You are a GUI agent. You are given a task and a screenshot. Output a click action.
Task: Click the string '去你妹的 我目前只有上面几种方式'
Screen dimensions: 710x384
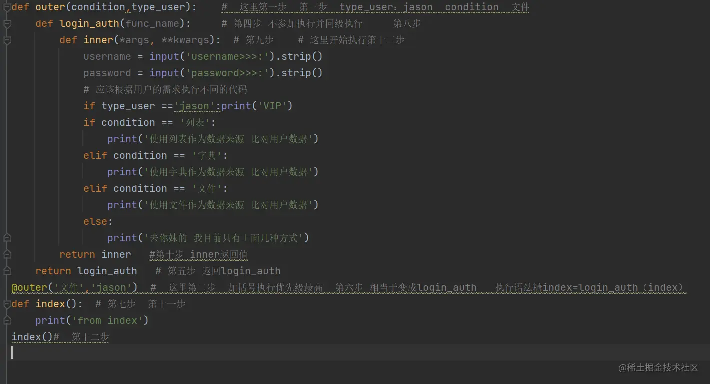223,238
